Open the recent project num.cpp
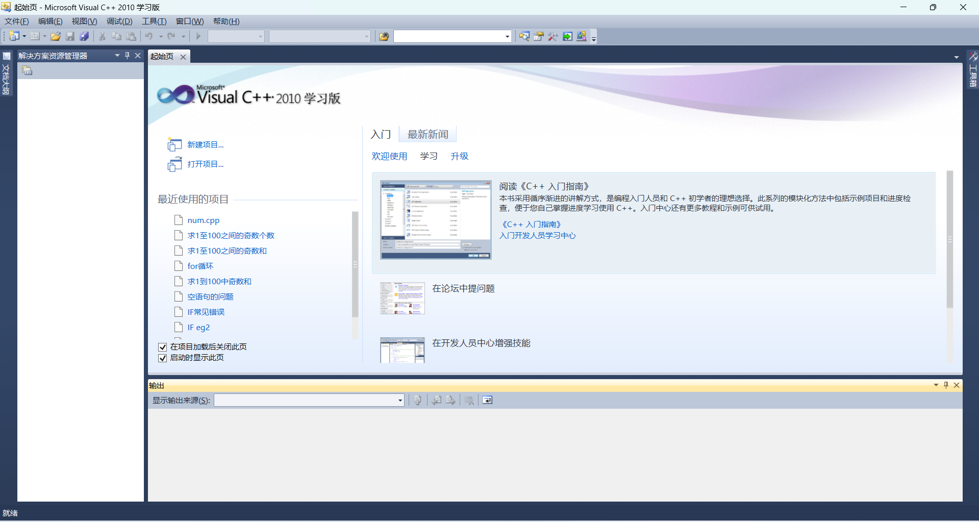 click(203, 220)
